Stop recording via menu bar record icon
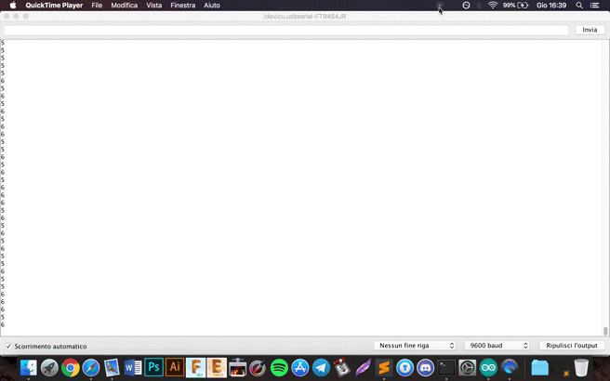 click(x=440, y=6)
